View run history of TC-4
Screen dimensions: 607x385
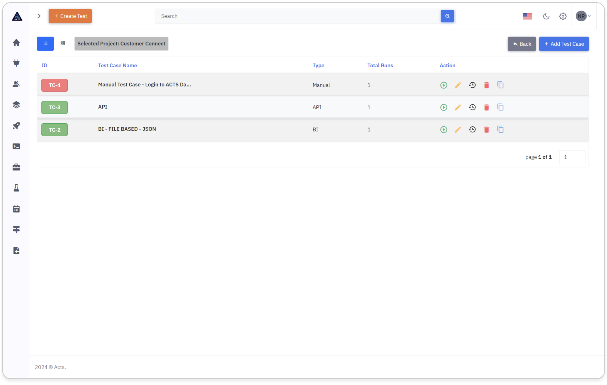click(x=472, y=85)
